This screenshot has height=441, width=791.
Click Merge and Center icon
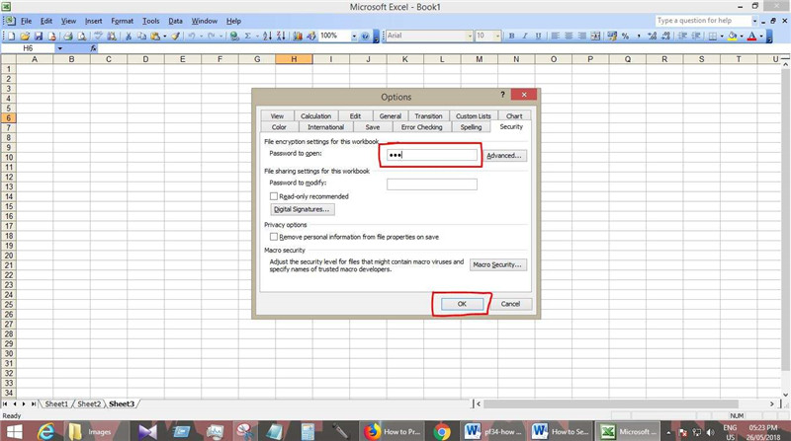click(x=596, y=36)
